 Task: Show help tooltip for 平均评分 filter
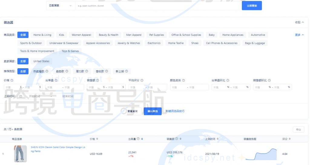[142, 80]
